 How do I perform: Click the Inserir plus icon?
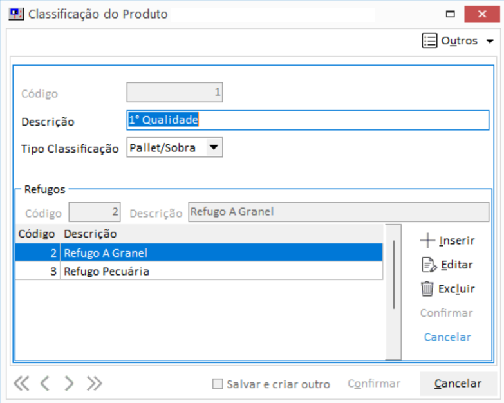point(427,241)
